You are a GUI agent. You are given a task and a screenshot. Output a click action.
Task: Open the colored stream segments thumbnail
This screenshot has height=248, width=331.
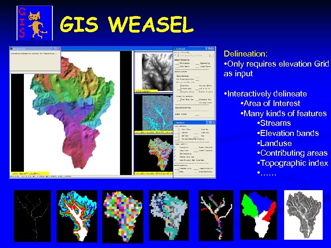[x=216, y=215]
